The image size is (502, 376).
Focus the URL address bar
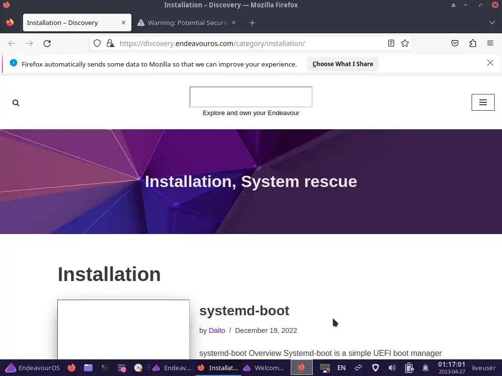coord(251,44)
